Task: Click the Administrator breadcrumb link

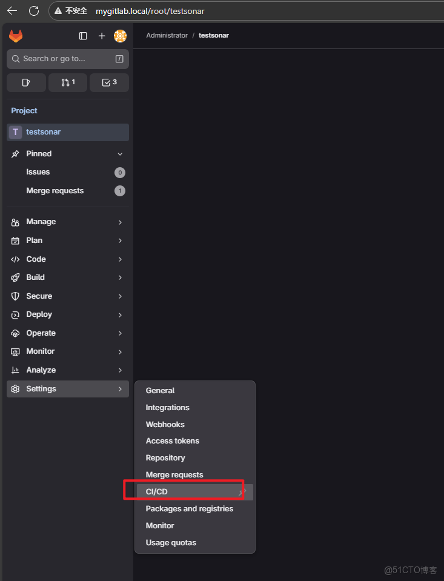Action: coord(167,35)
